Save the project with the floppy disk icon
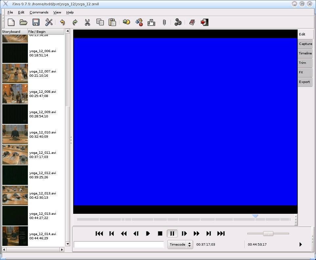316x260 pixels. point(36,22)
